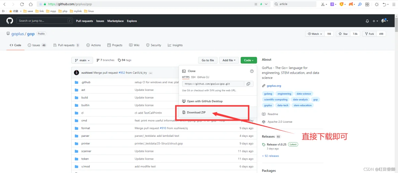Open the golang topic tag
Image resolution: width=398 pixels, height=173 pixels.
(268, 94)
